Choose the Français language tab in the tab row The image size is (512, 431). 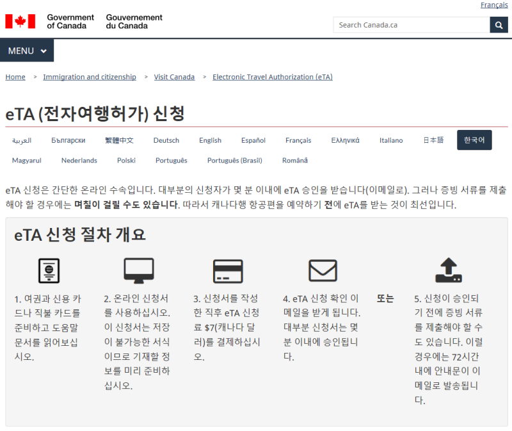298,140
